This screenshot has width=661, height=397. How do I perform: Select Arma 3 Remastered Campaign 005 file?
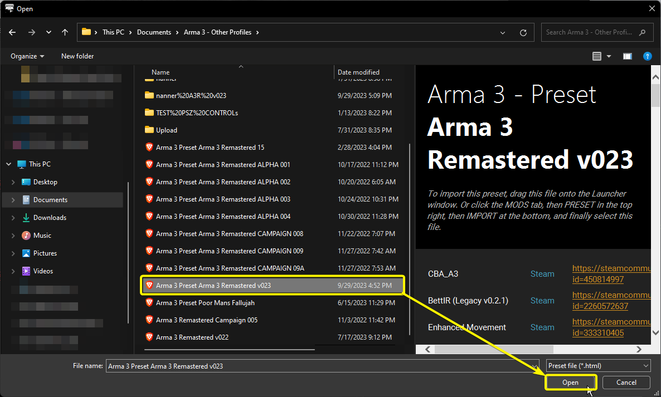(207, 320)
